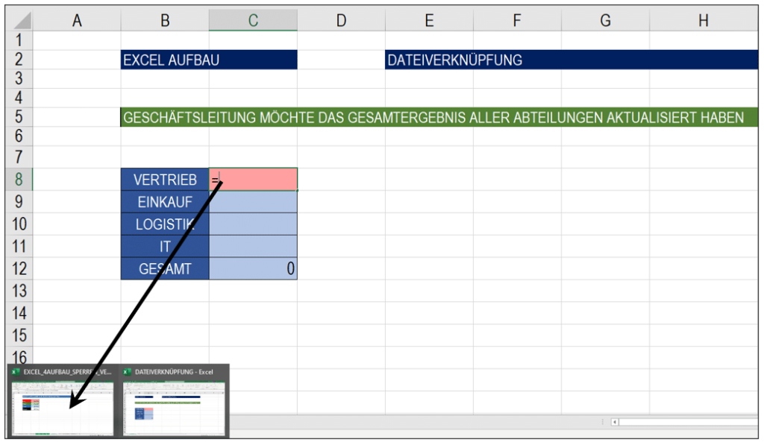Viewport: 764px width, 445px height.
Task: Click the horizontal scrollbar track
Action: tap(688, 422)
